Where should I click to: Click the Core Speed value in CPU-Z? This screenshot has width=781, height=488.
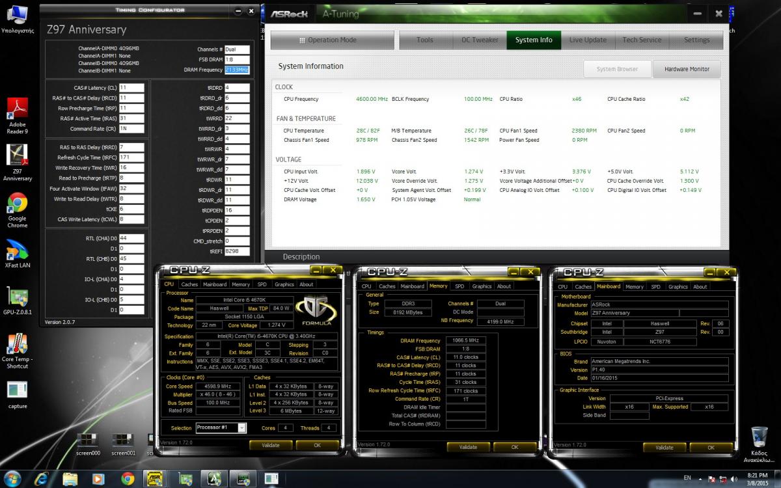[x=219, y=386]
